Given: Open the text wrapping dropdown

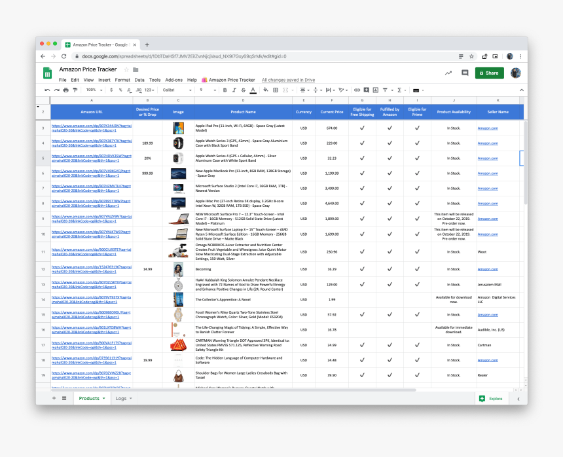Looking at the screenshot, I should pyautogui.click(x=331, y=90).
